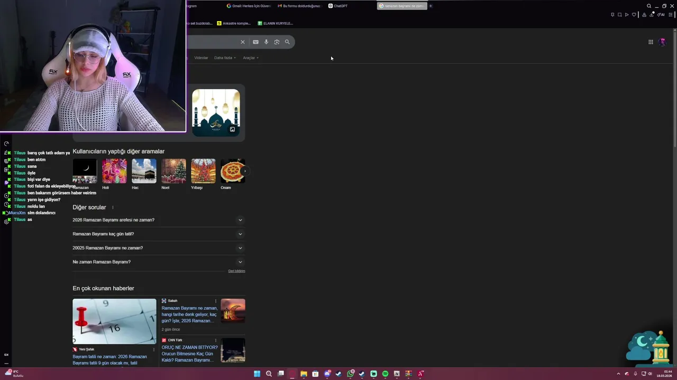Start voice search with the microphone icon

266,42
